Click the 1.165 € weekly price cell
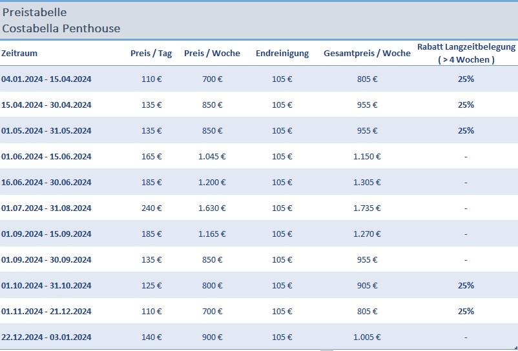Screen dimensions: 518x351 212,234
